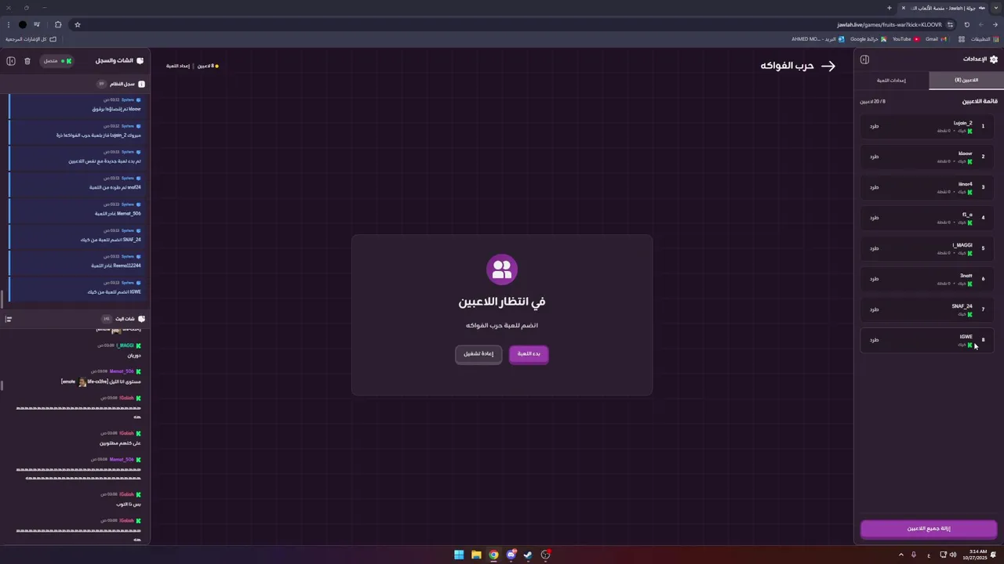Select log entry about Lujain_2 winning
This screenshot has width=1004, height=564.
click(76, 131)
